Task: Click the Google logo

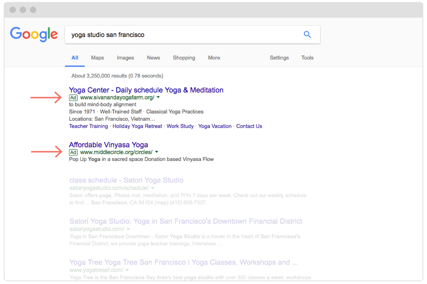Action: 34,34
